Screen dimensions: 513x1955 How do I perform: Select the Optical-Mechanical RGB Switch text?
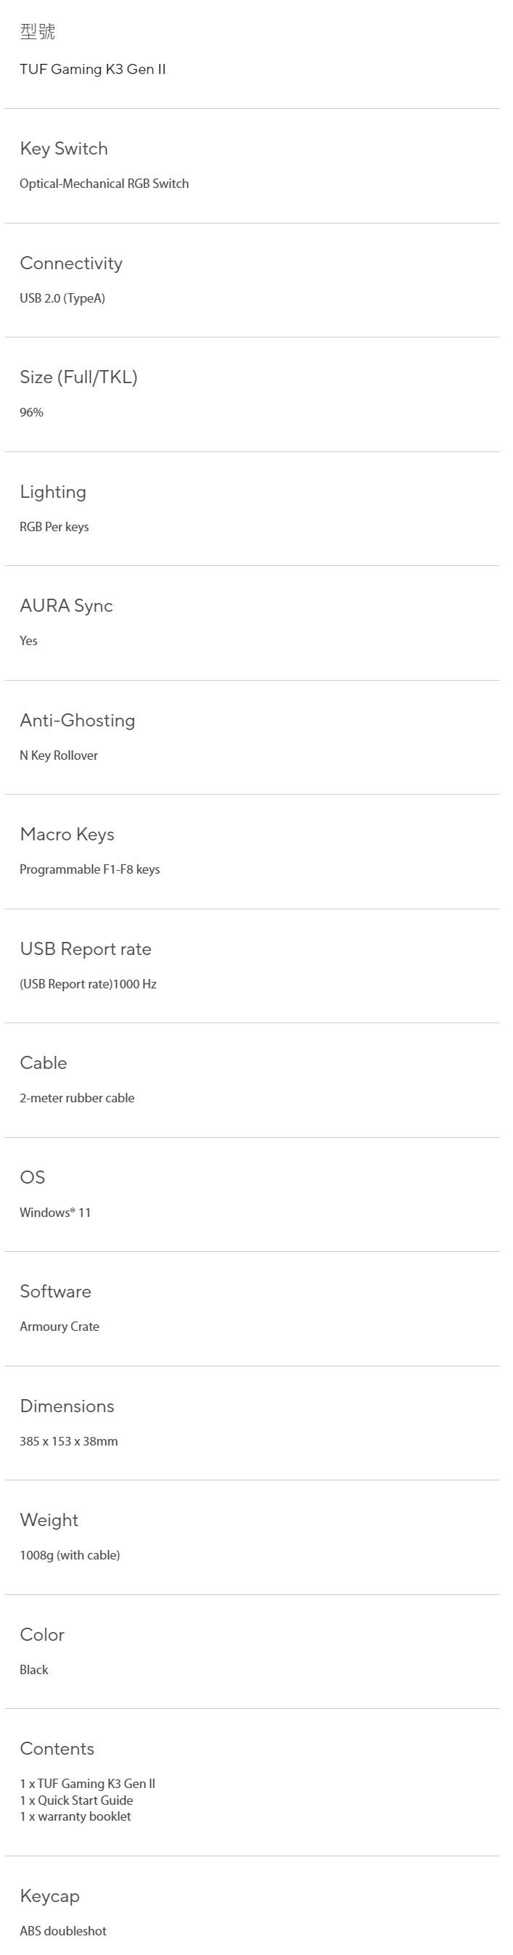pyautogui.click(x=104, y=184)
